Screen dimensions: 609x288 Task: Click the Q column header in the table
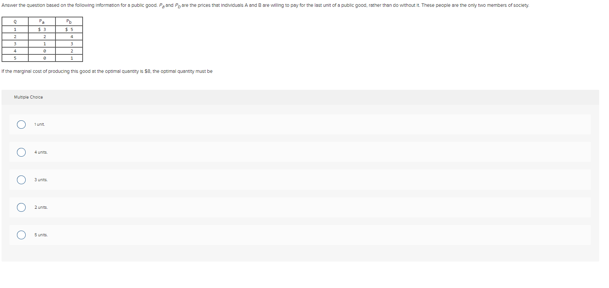[x=15, y=22]
